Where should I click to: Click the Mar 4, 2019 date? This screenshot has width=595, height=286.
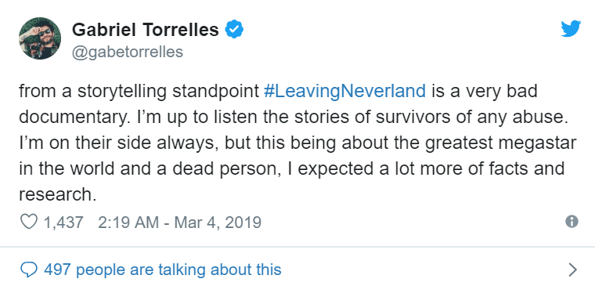tap(218, 223)
